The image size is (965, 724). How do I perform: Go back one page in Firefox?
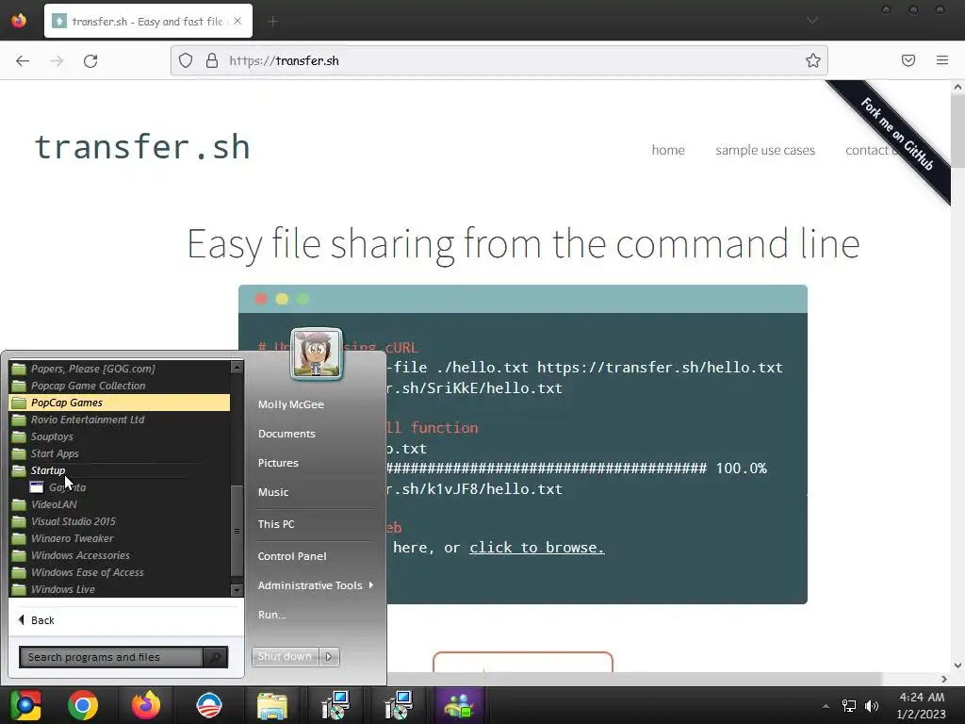tap(23, 60)
